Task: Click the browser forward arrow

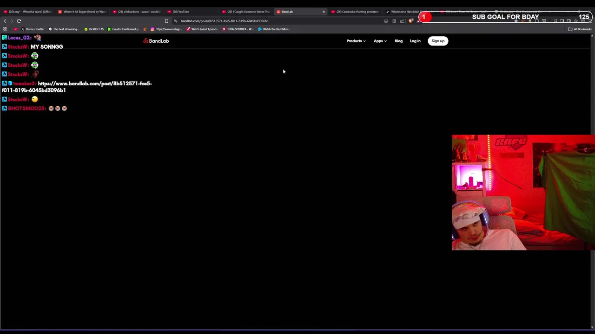Action: coord(12,21)
